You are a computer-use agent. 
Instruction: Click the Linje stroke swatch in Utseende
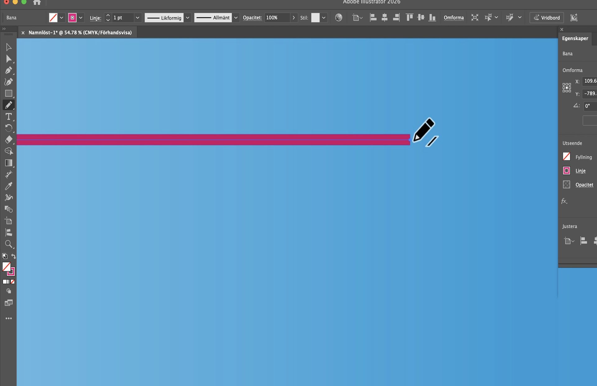click(567, 171)
